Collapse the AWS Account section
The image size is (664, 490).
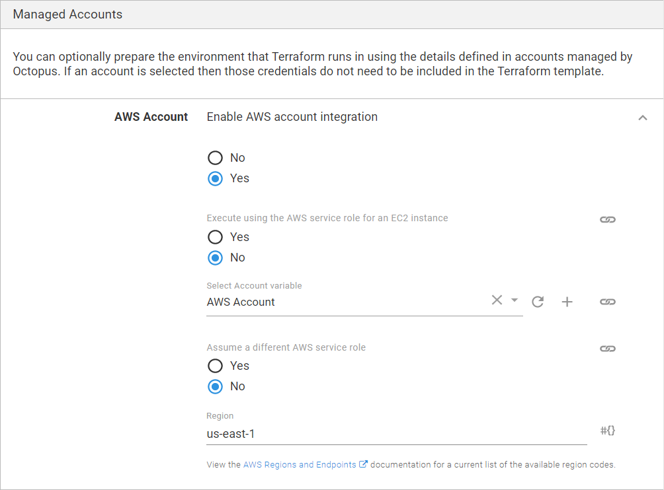click(642, 117)
